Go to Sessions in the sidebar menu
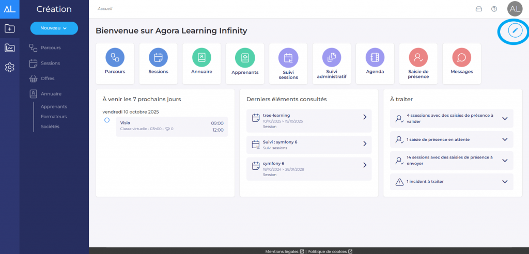This screenshot has width=529, height=254. 50,63
